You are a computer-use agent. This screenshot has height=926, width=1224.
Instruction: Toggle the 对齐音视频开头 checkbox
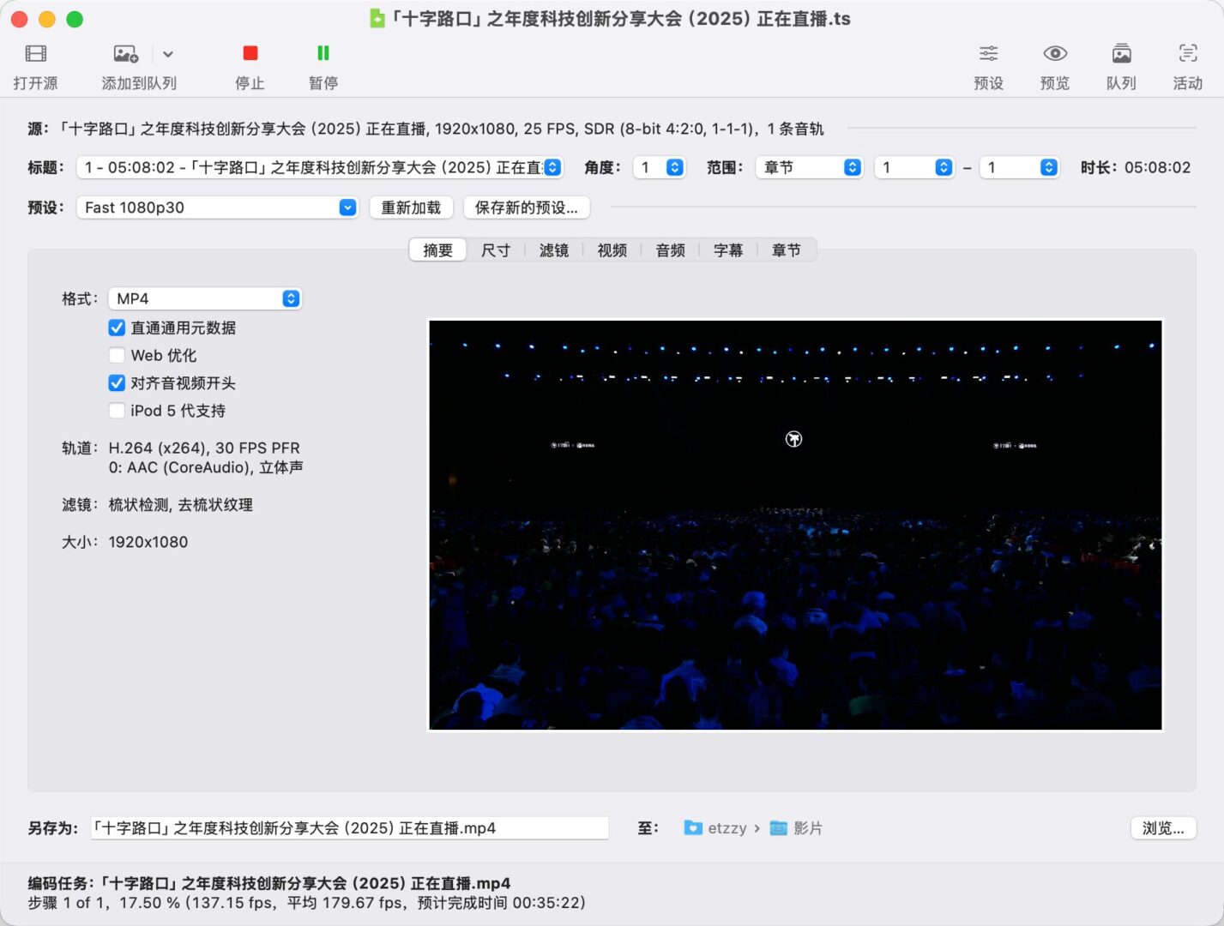pos(117,383)
